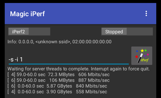Screen dimensions: 161x98
Task: Click the Magic iPerf title
Action: [27, 14]
